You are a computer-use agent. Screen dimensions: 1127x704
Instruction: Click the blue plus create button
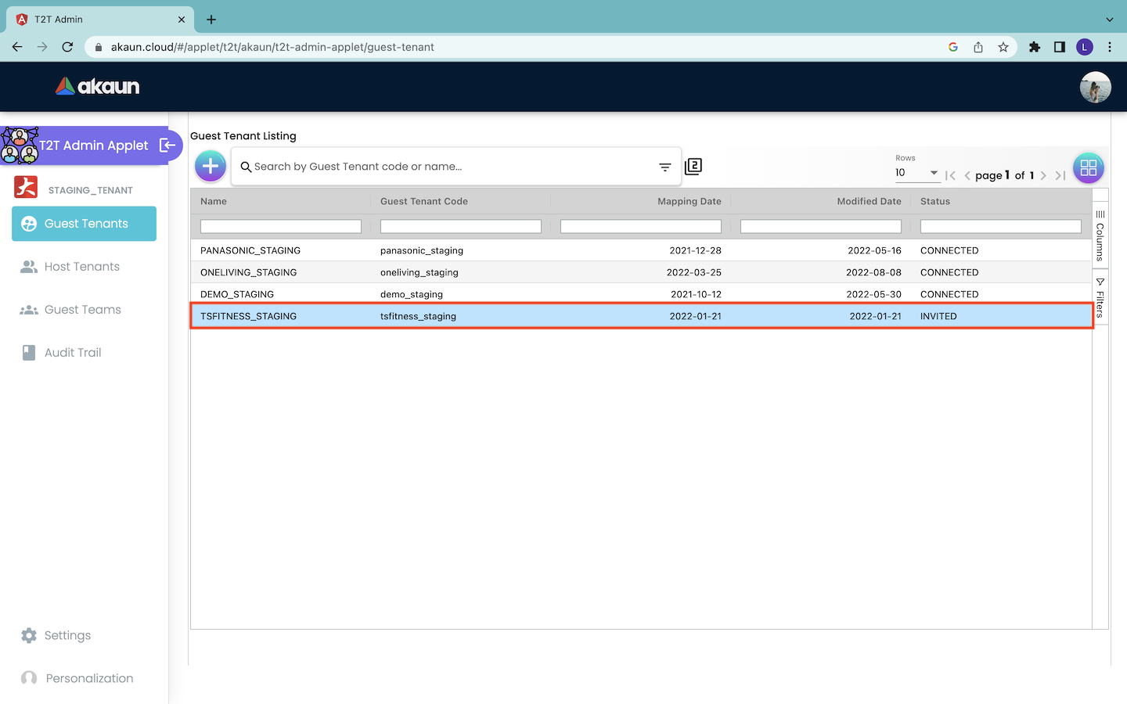point(211,166)
